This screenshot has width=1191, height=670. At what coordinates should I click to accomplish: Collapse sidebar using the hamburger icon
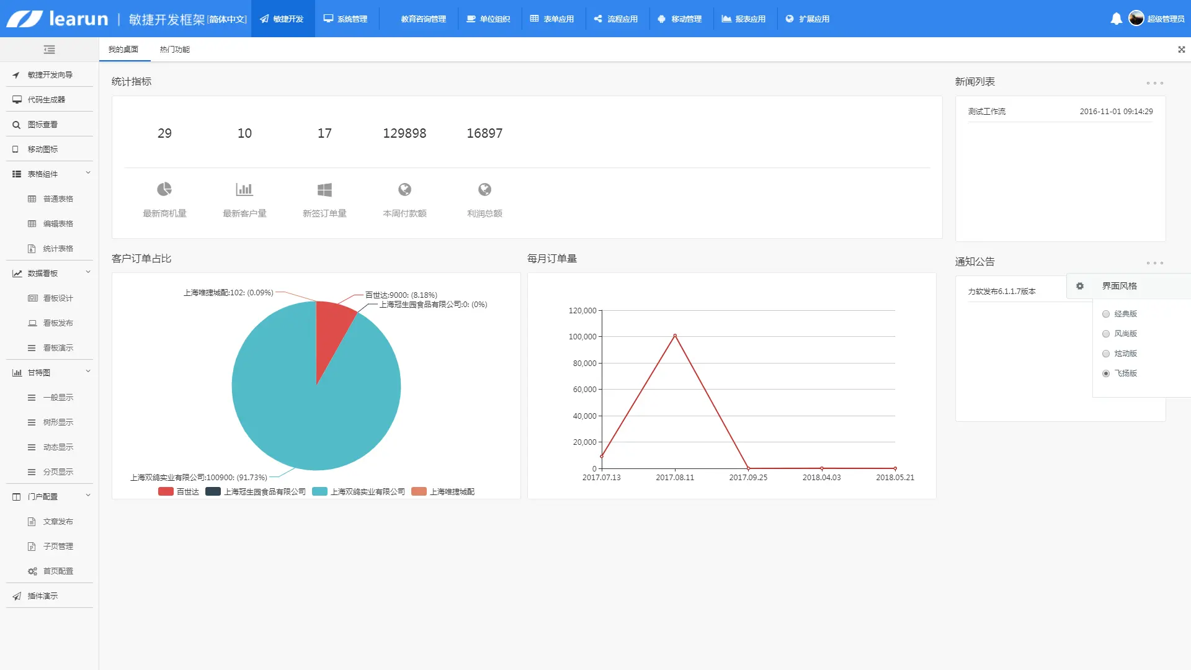tap(49, 50)
